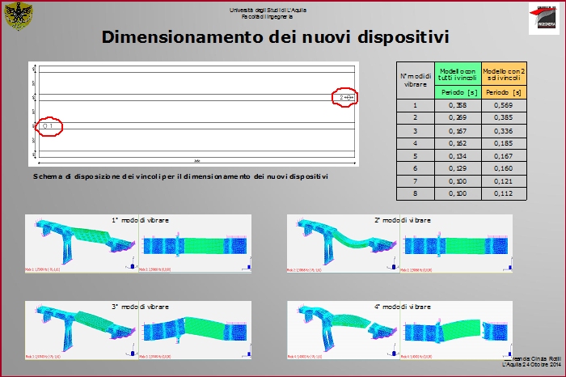Select the red-circled constraint marker 1
Viewport: 566px width, 377px height.
[49, 126]
